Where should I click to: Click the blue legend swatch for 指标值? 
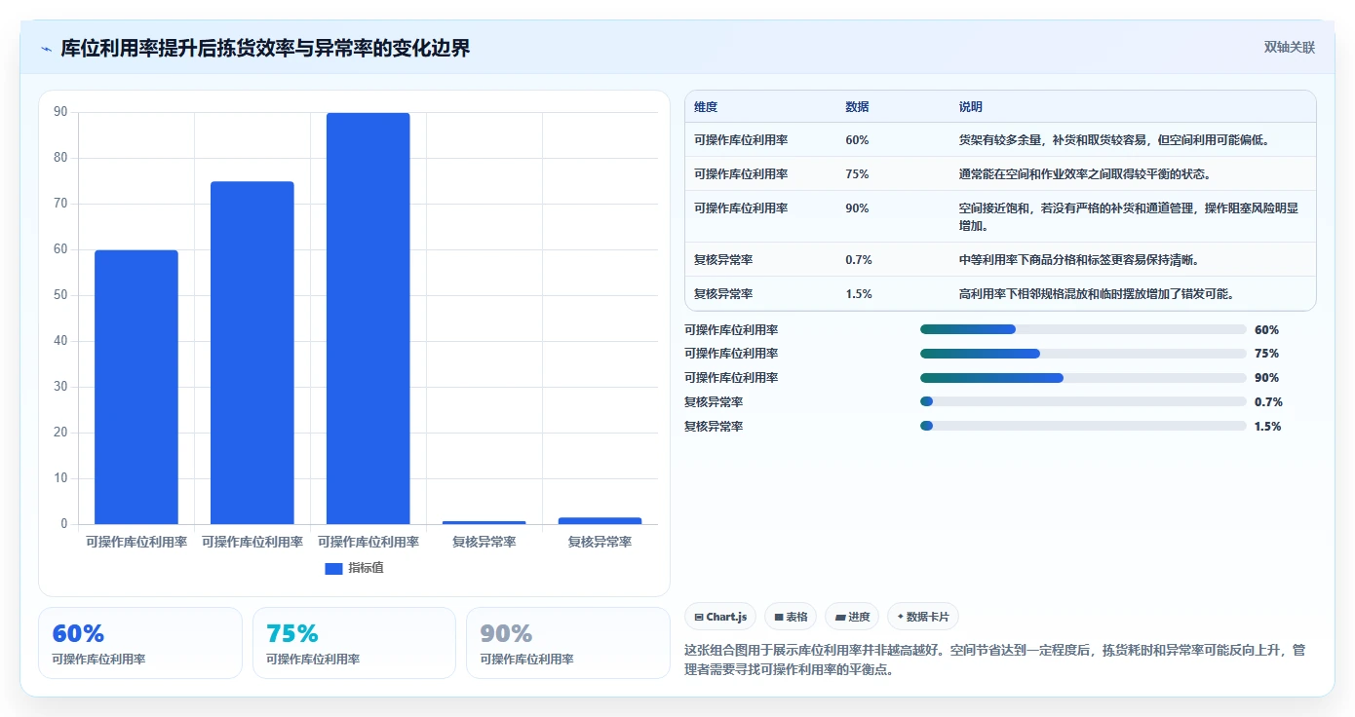(333, 568)
